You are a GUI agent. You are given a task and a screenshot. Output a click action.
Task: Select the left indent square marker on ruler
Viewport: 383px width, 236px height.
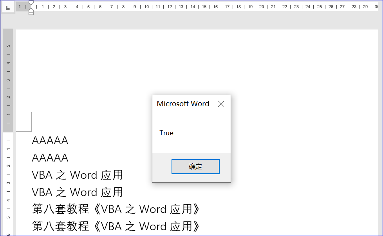(31, 13)
